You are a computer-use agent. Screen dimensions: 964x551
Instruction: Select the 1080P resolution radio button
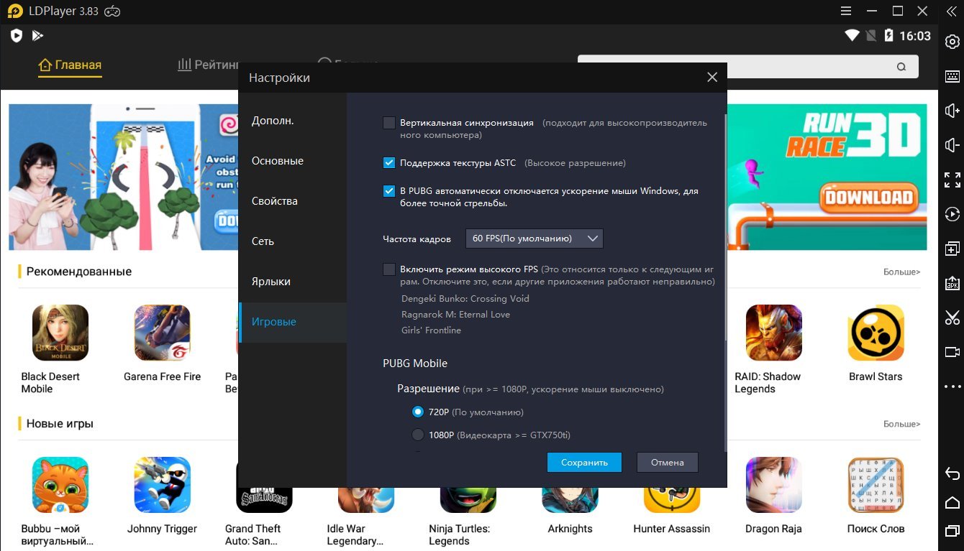(x=418, y=435)
